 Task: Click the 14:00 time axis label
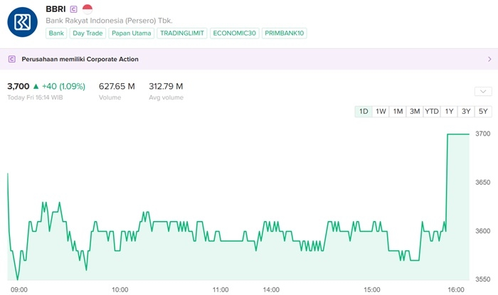pyautogui.click(x=271, y=289)
